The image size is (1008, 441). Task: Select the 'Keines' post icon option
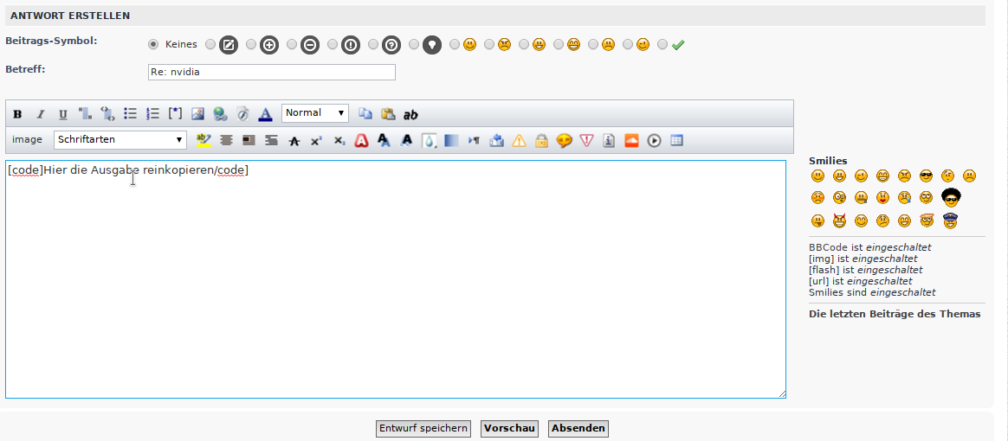tap(154, 44)
